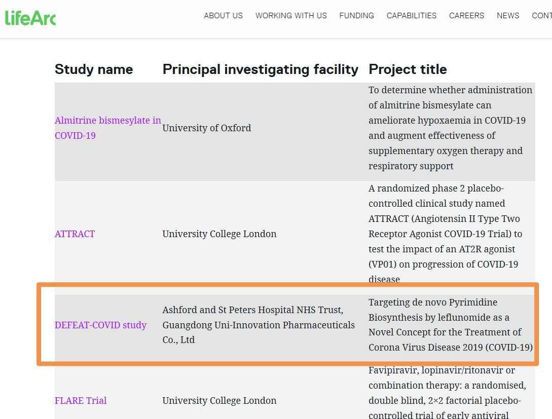Select the Targeting de novo Pyrimidine project title
Viewport: 552px width, 419px height.
(451, 325)
